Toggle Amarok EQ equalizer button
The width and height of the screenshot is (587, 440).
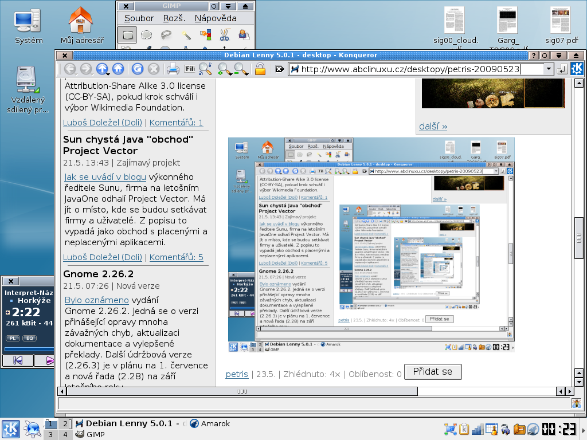pyautogui.click(x=30, y=338)
